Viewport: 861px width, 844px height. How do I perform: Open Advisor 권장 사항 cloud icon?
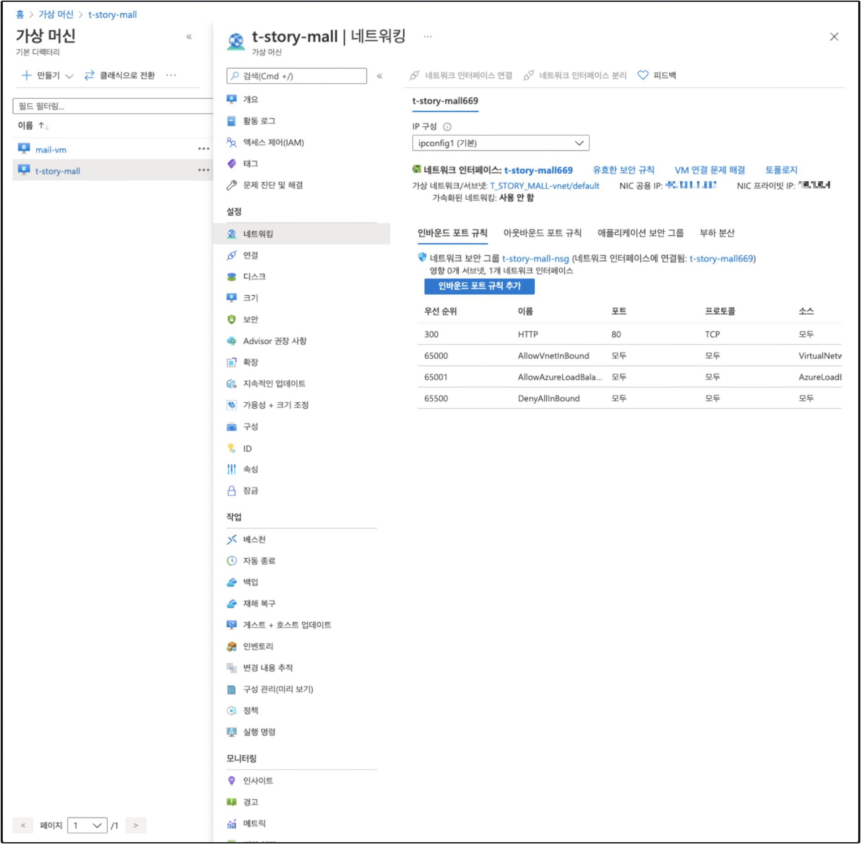pyautogui.click(x=231, y=341)
